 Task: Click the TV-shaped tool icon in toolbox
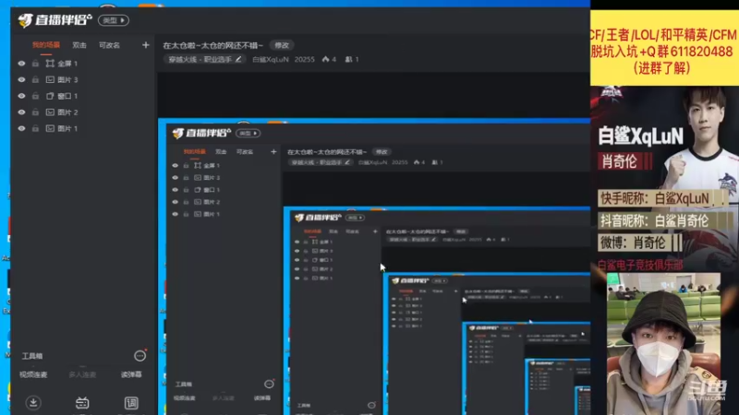point(82,403)
